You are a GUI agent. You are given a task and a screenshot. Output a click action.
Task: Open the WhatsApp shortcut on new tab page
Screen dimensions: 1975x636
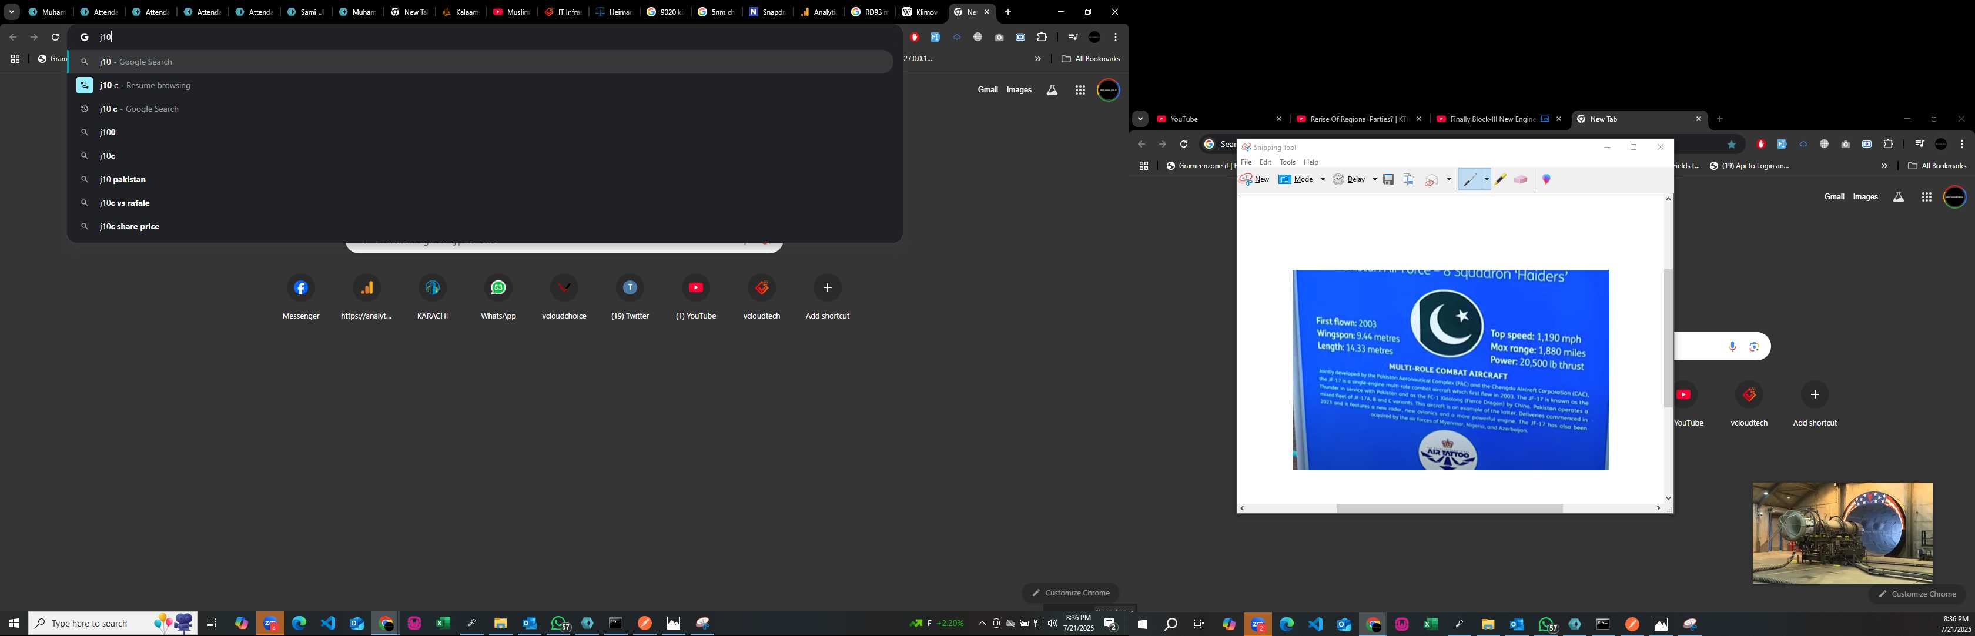(498, 298)
